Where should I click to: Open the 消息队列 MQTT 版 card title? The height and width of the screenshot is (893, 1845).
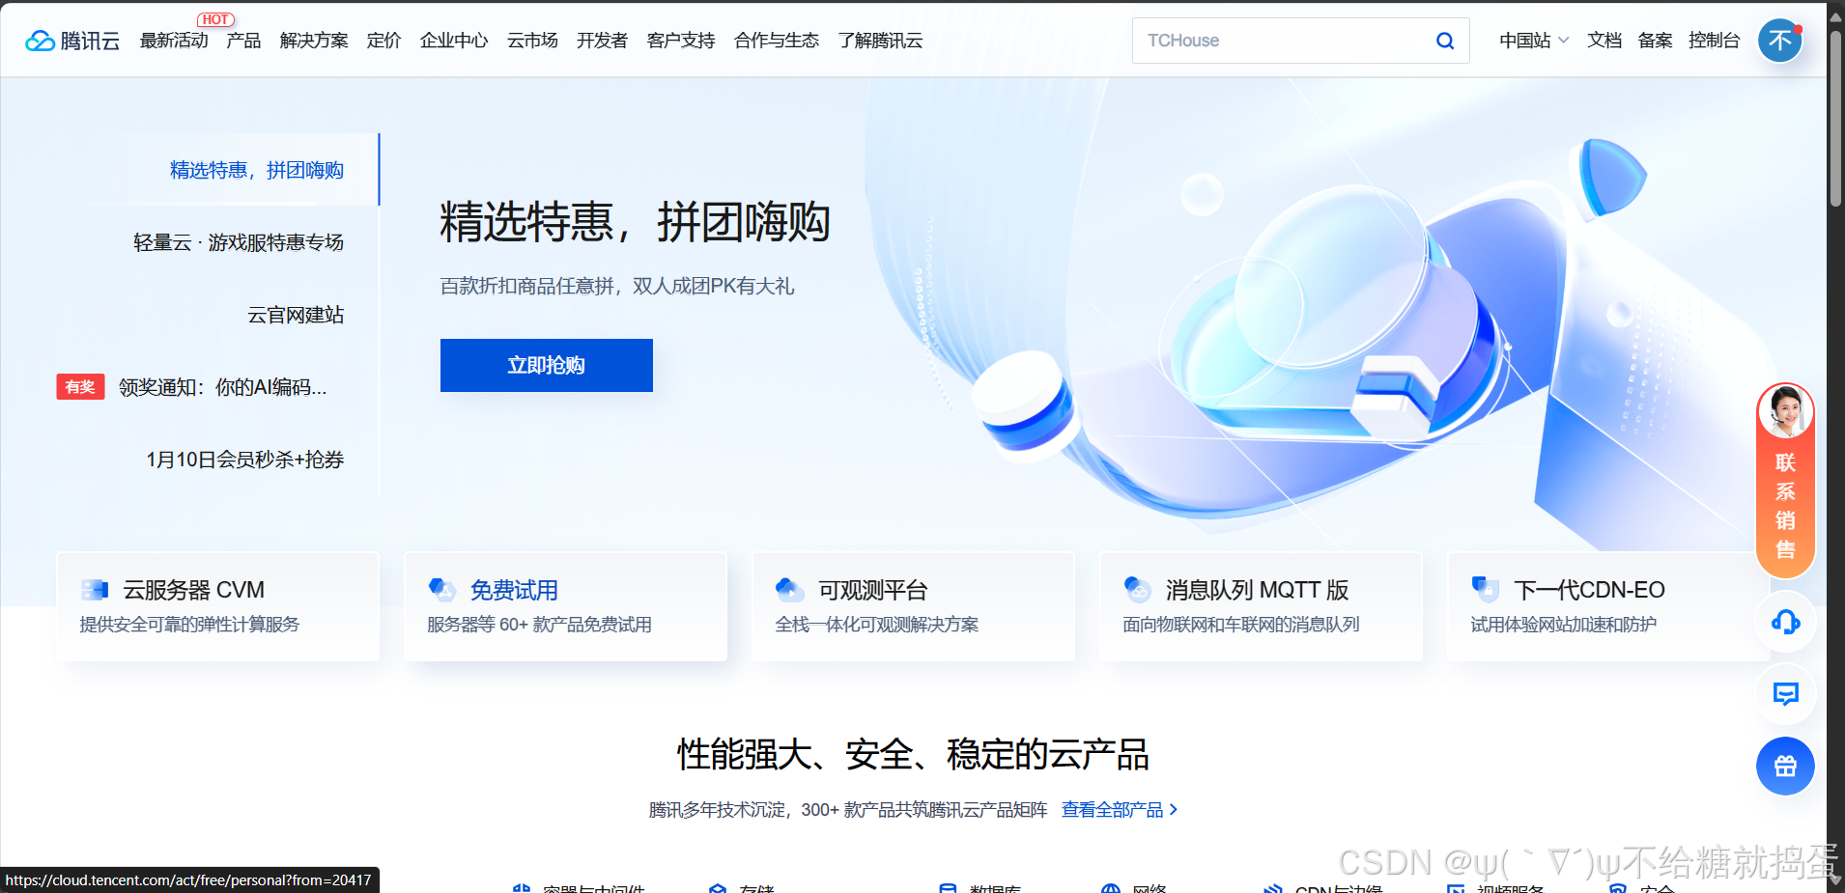click(1257, 590)
